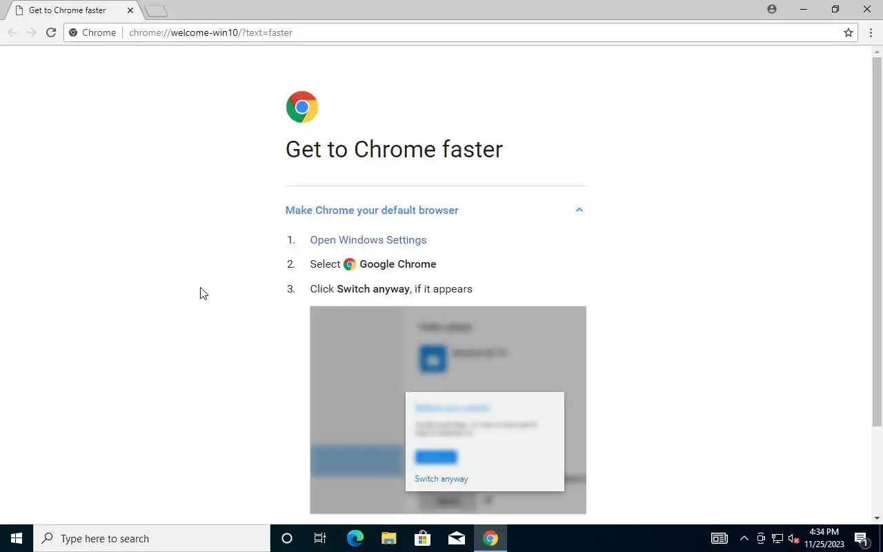Viewport: 883px width, 552px height.
Task: Click the browser Forward arrow
Action: click(x=31, y=32)
